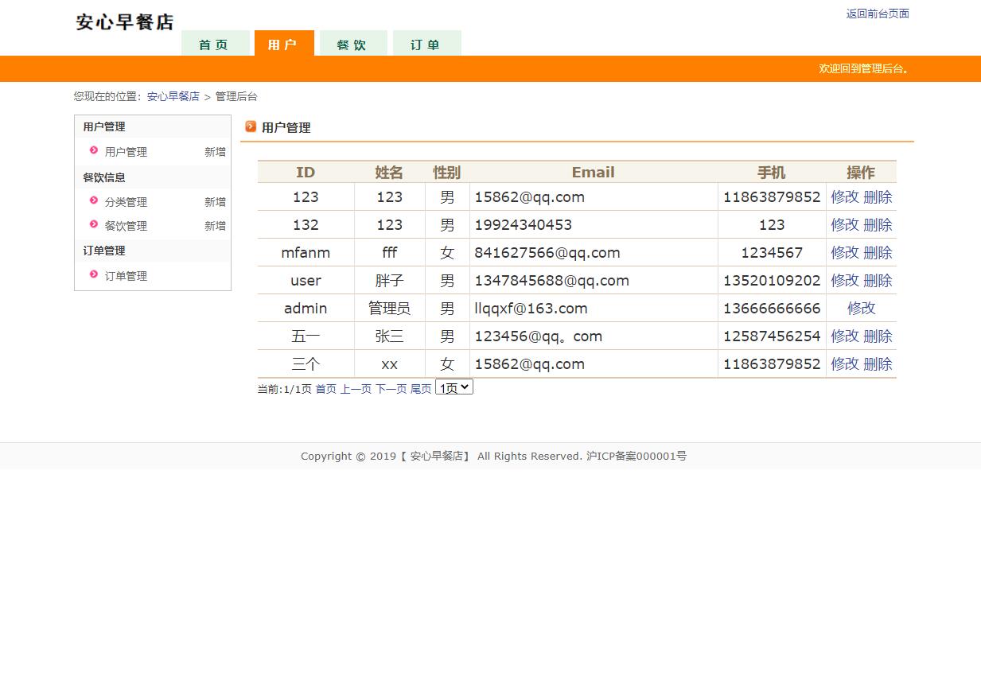Click the bullet icon beside 用户管理 sidebar link
The image size is (981, 688).
point(94,150)
